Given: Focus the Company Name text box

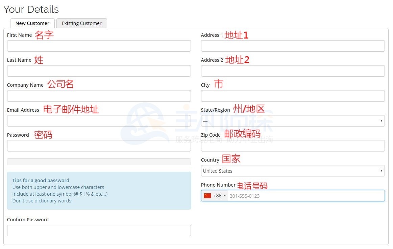Looking at the screenshot, I should coord(99,96).
